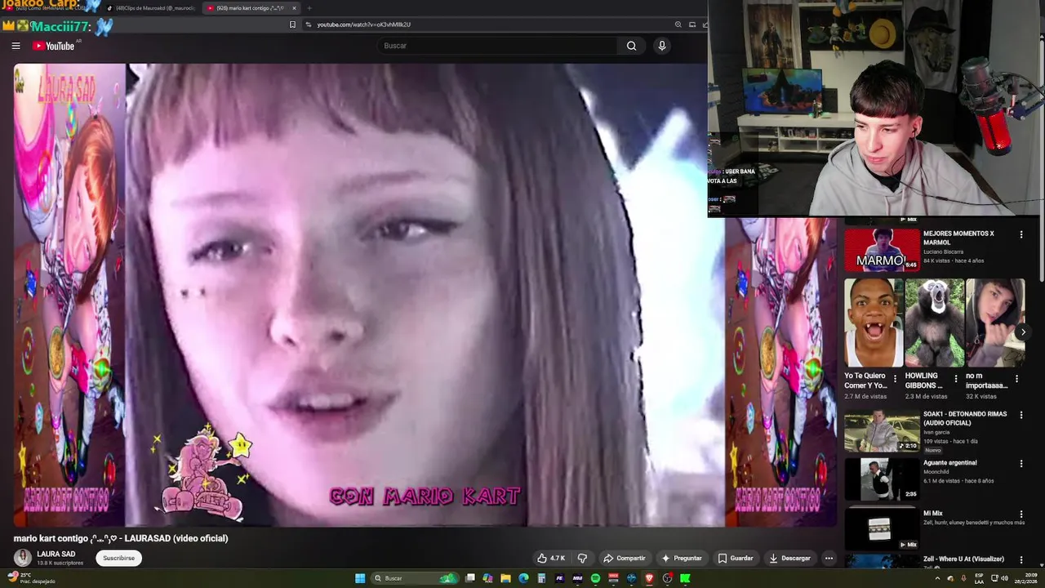Open the browser zoom icon in address bar
This screenshot has width=1045, height=588.
[x=678, y=24]
